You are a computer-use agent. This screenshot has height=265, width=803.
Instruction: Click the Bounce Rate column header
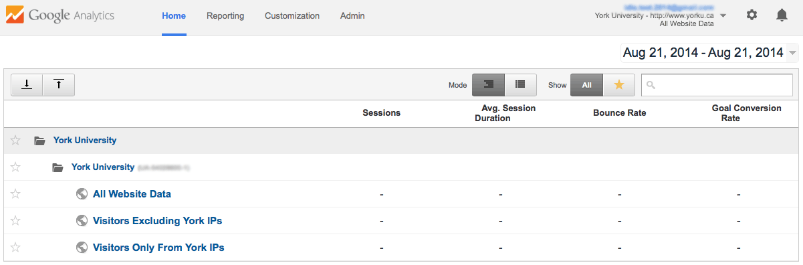point(620,113)
